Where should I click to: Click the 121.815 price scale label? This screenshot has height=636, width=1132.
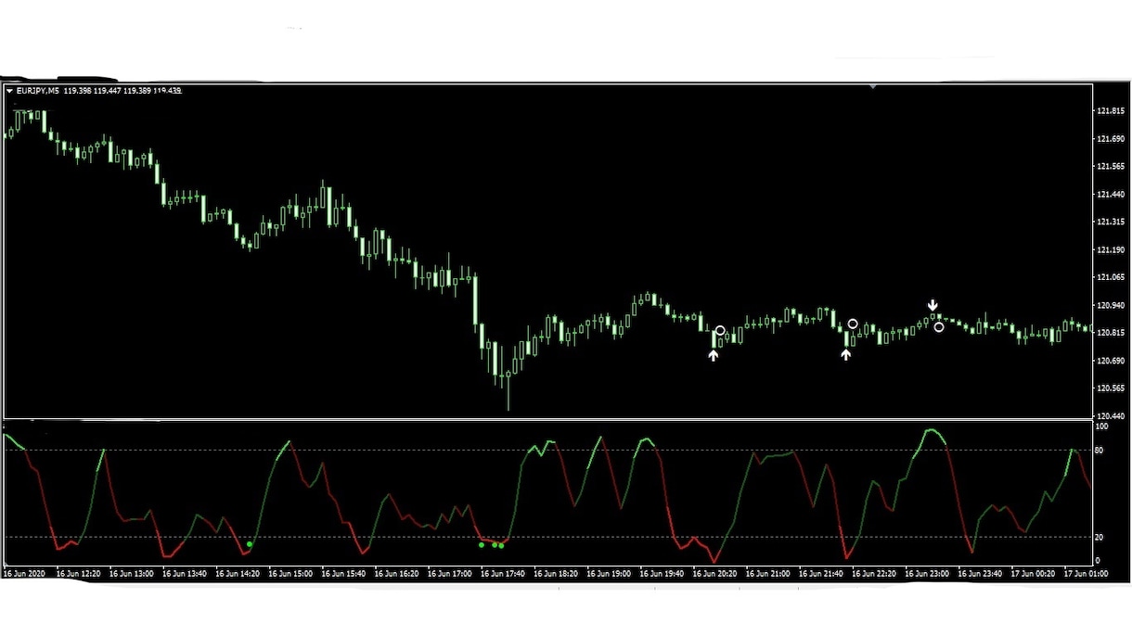click(1111, 111)
